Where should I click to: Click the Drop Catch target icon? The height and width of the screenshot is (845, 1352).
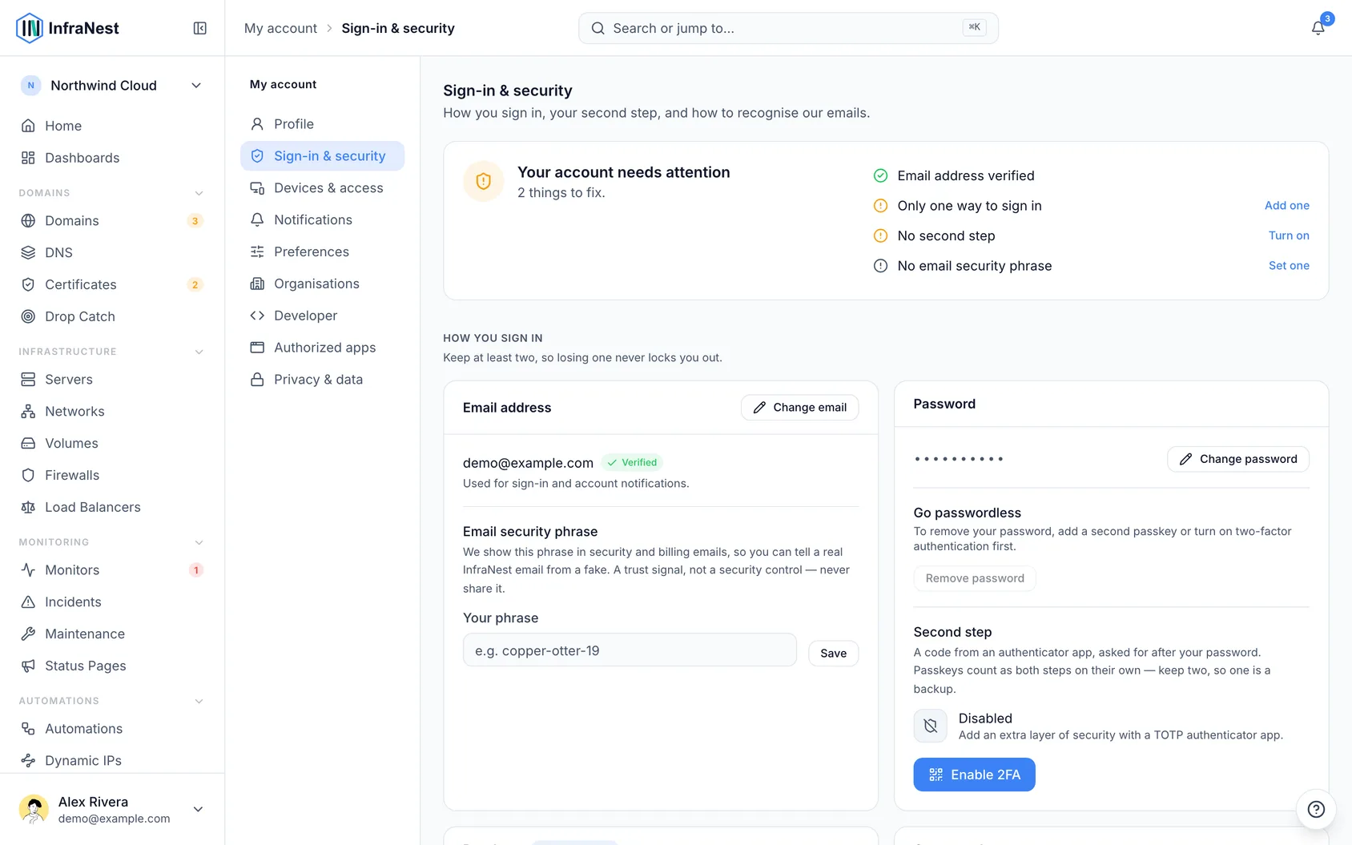point(28,316)
